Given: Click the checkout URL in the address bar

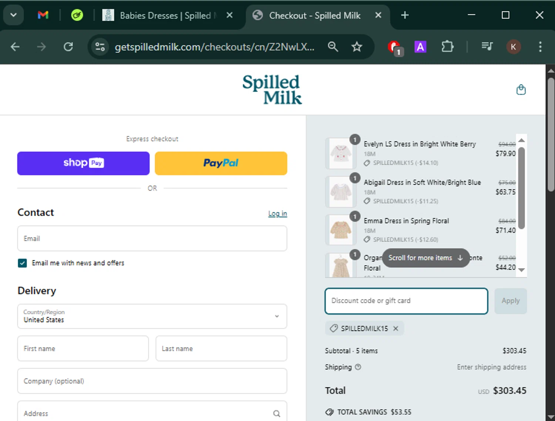Looking at the screenshot, I should (215, 47).
